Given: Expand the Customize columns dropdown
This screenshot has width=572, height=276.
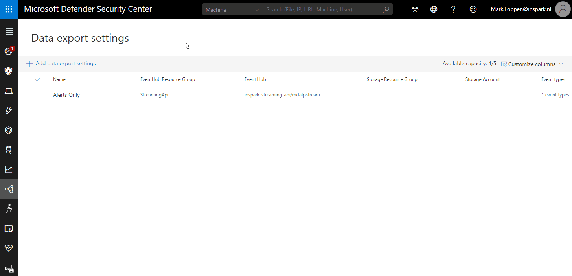Looking at the screenshot, I should (x=532, y=64).
